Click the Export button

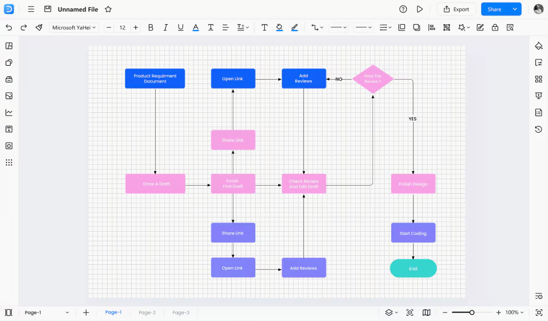[456, 10]
